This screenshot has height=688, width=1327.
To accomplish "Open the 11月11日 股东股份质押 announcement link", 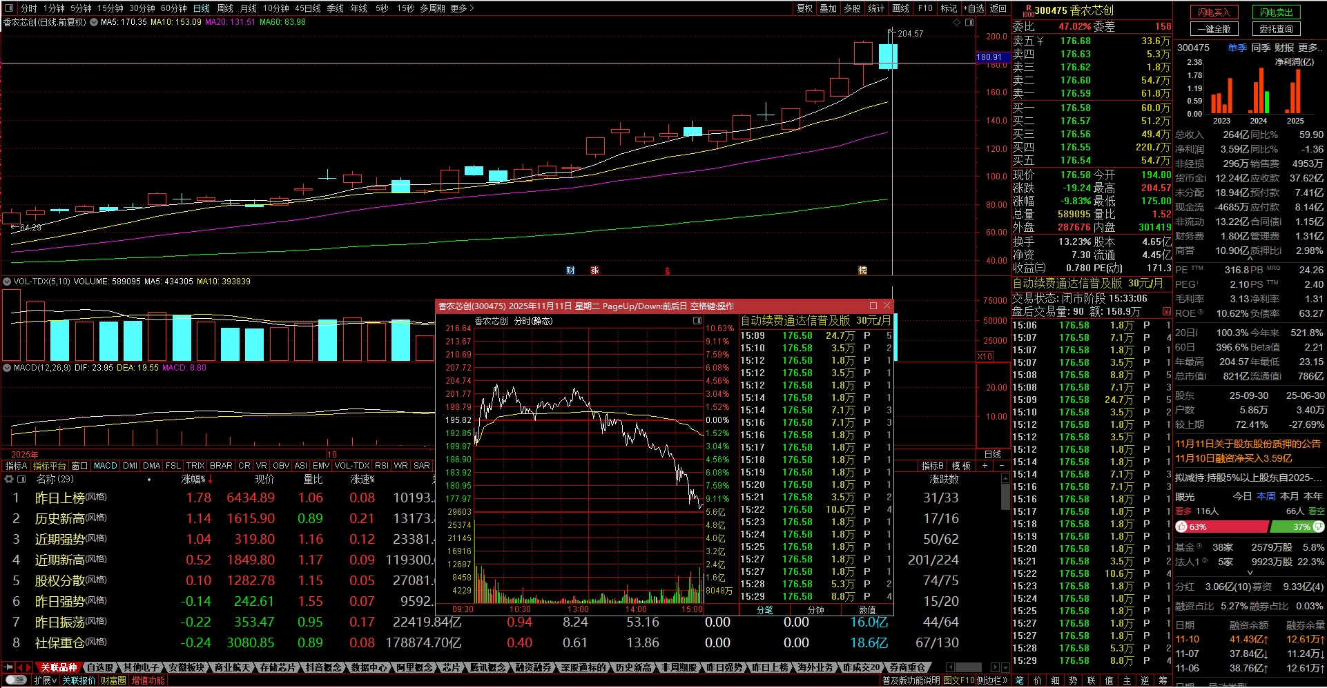I will click(x=1248, y=444).
